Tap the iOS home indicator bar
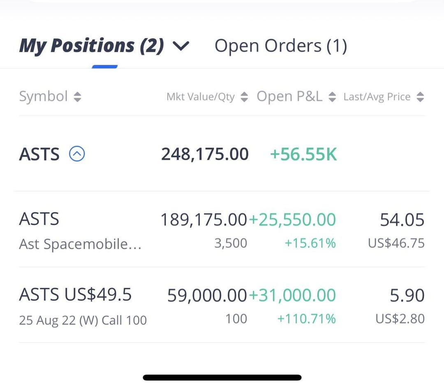This screenshot has width=444, height=390. point(222,377)
